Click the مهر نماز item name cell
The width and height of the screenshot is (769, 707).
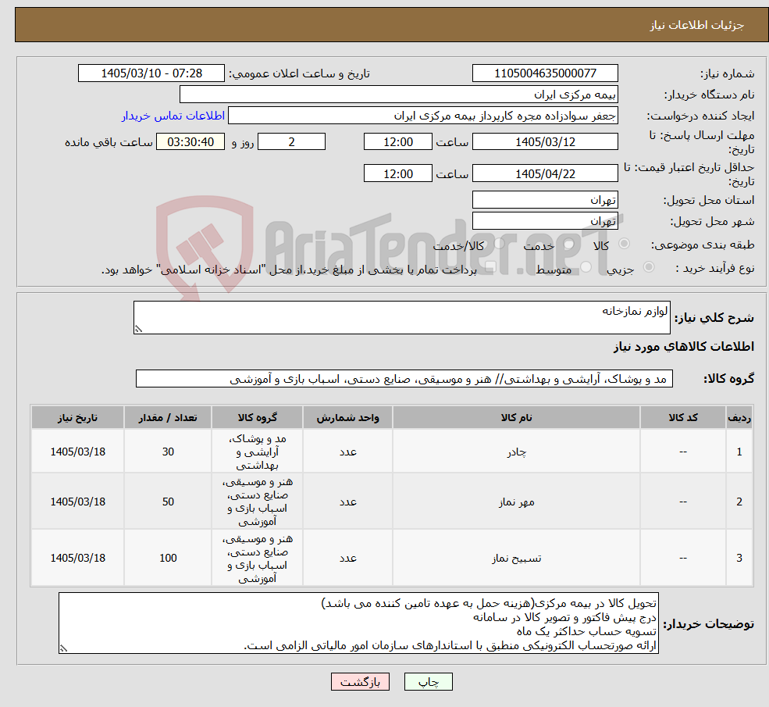[x=516, y=502]
